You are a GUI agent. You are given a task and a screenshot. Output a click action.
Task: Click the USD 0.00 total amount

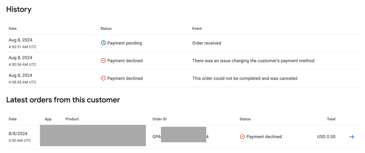pos(326,137)
